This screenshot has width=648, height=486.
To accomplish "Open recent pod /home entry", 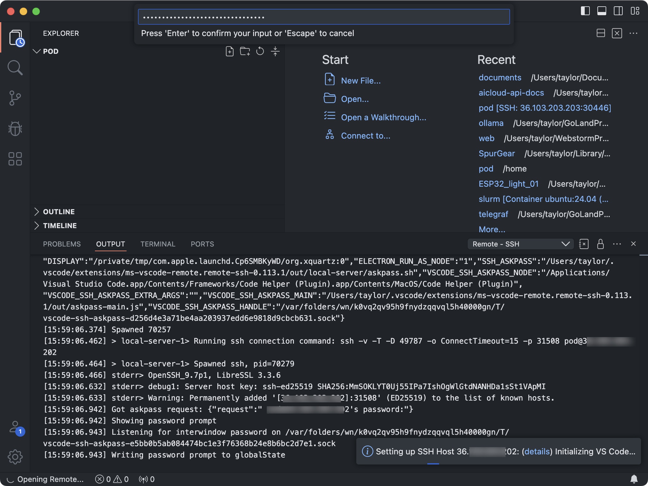I will tap(486, 169).
